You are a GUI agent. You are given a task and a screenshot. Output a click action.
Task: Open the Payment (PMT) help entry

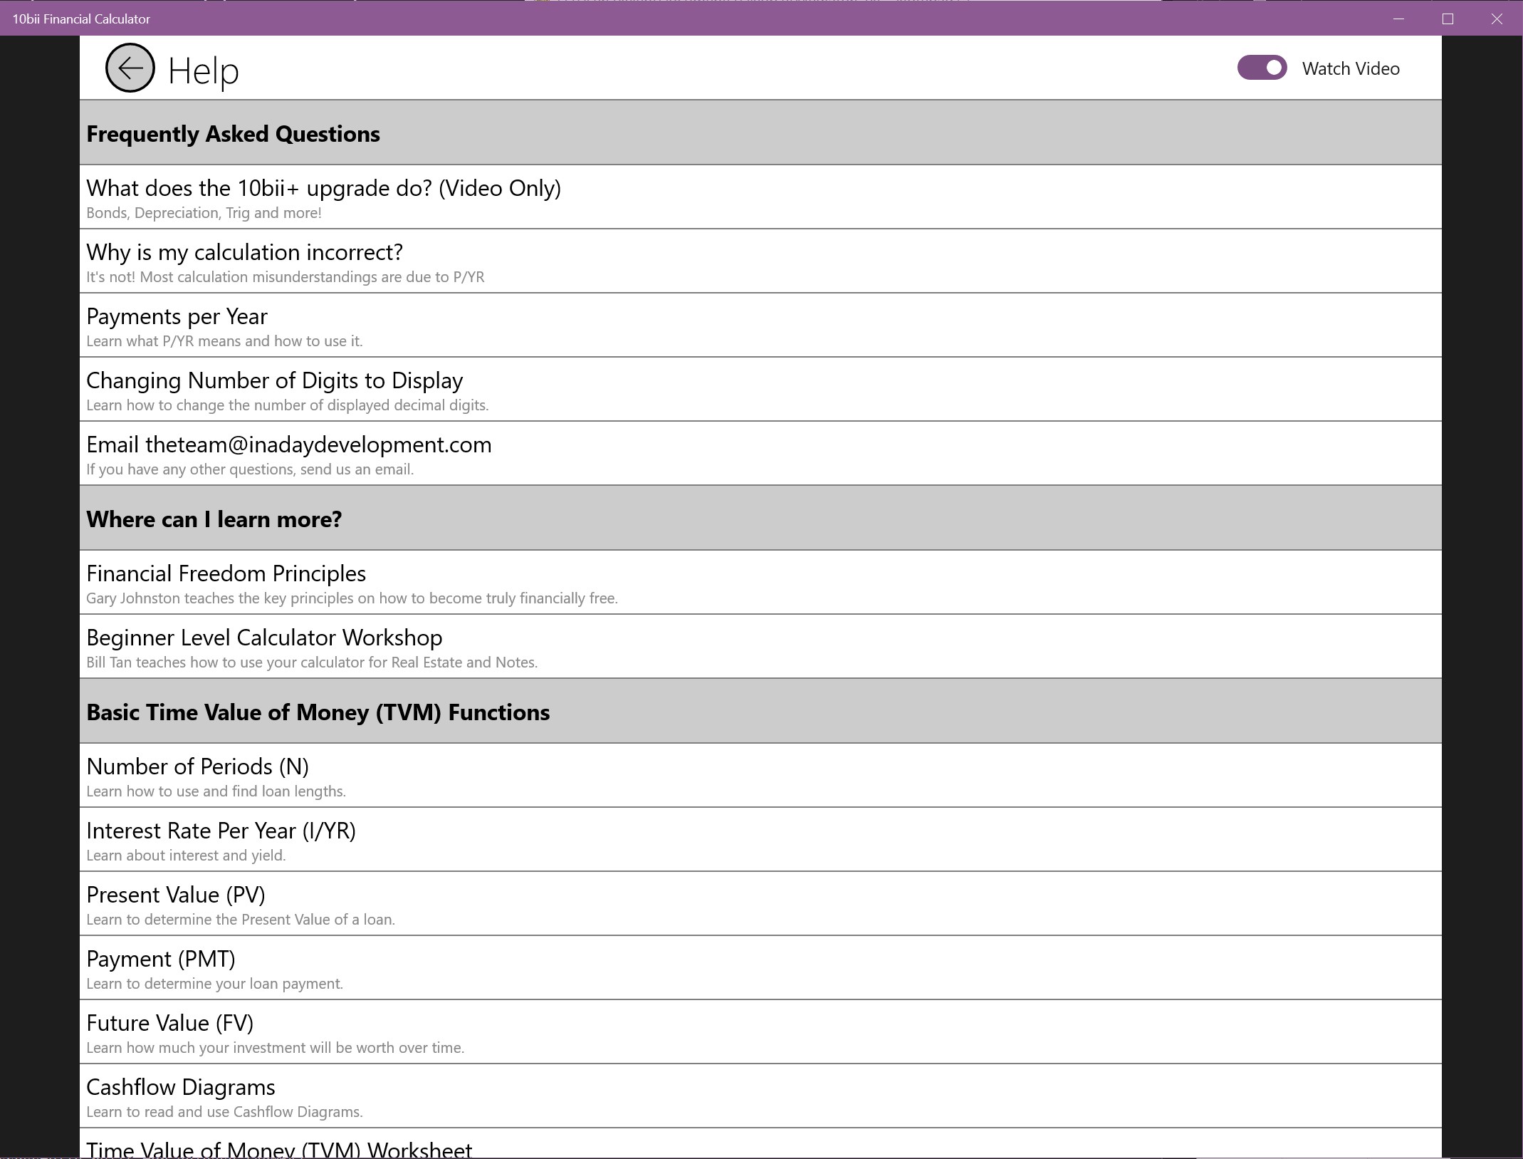160,967
